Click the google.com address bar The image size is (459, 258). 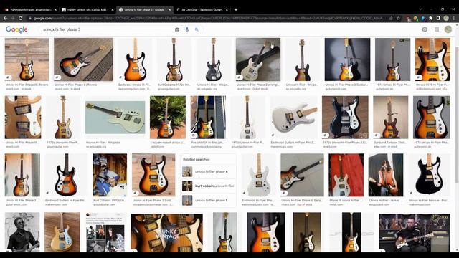click(209, 18)
